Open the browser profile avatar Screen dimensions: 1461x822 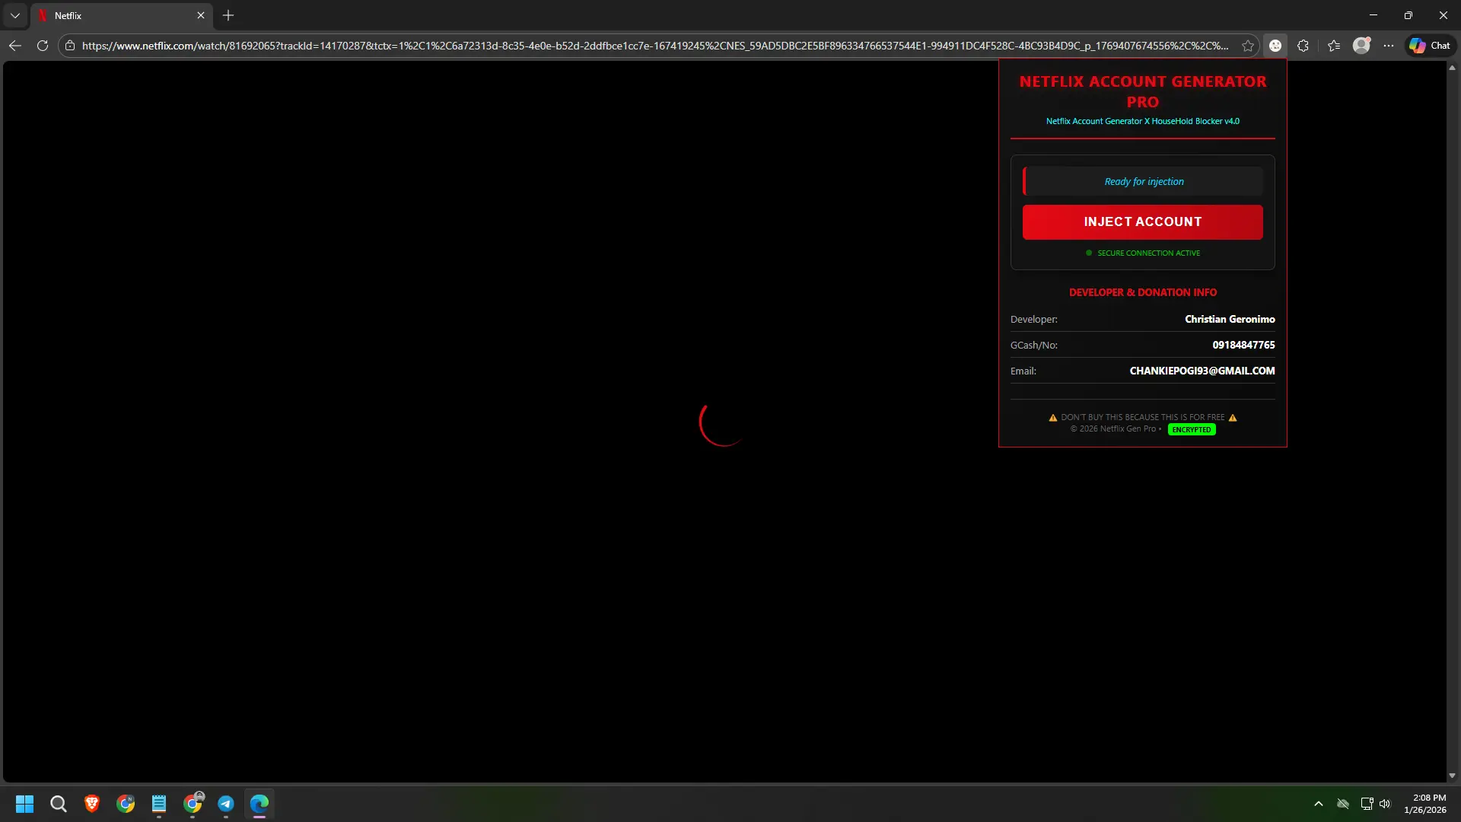[x=1361, y=46]
